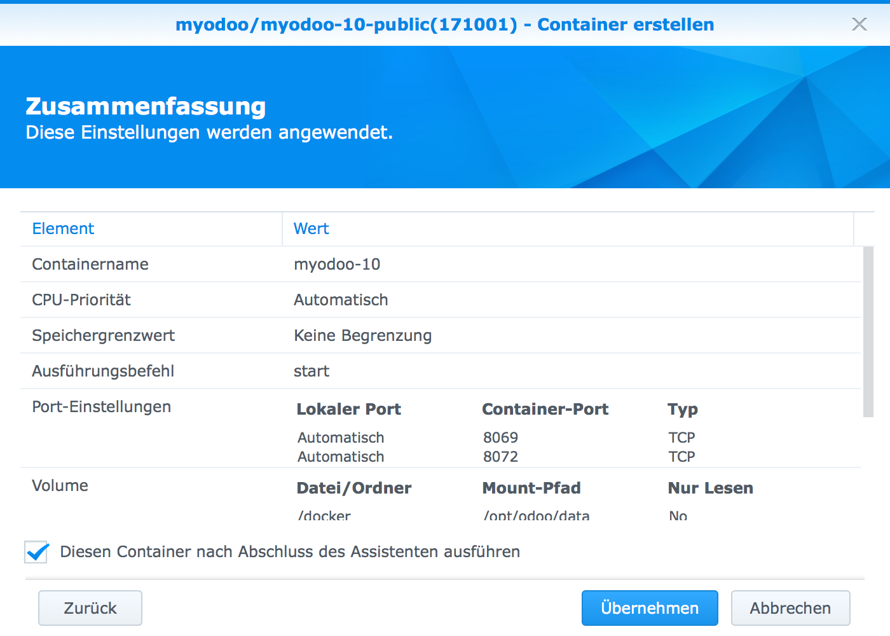890x636 pixels.
Task: Select the Wert column header
Action: tap(311, 228)
